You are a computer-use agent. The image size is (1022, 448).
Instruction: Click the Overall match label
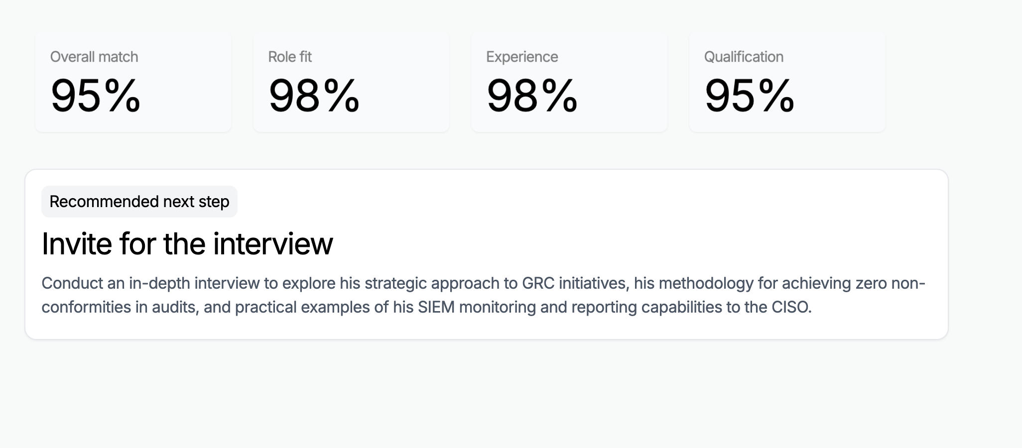click(94, 57)
